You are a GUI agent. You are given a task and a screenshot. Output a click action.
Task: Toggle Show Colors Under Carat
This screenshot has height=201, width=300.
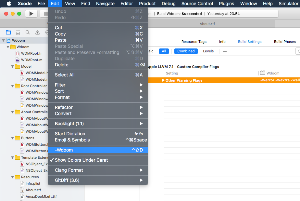98,160
